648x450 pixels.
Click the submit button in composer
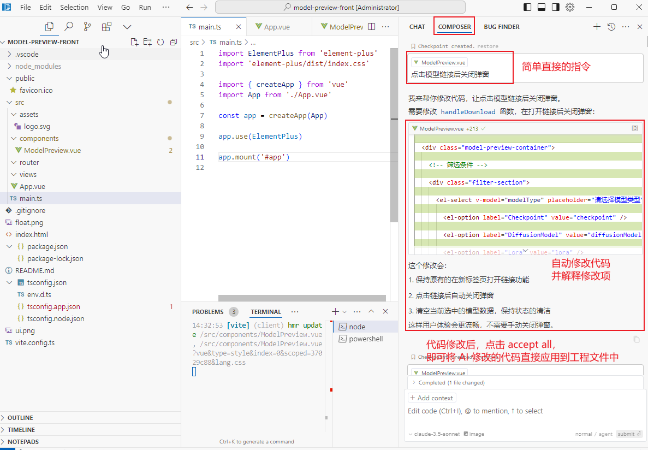(629, 434)
